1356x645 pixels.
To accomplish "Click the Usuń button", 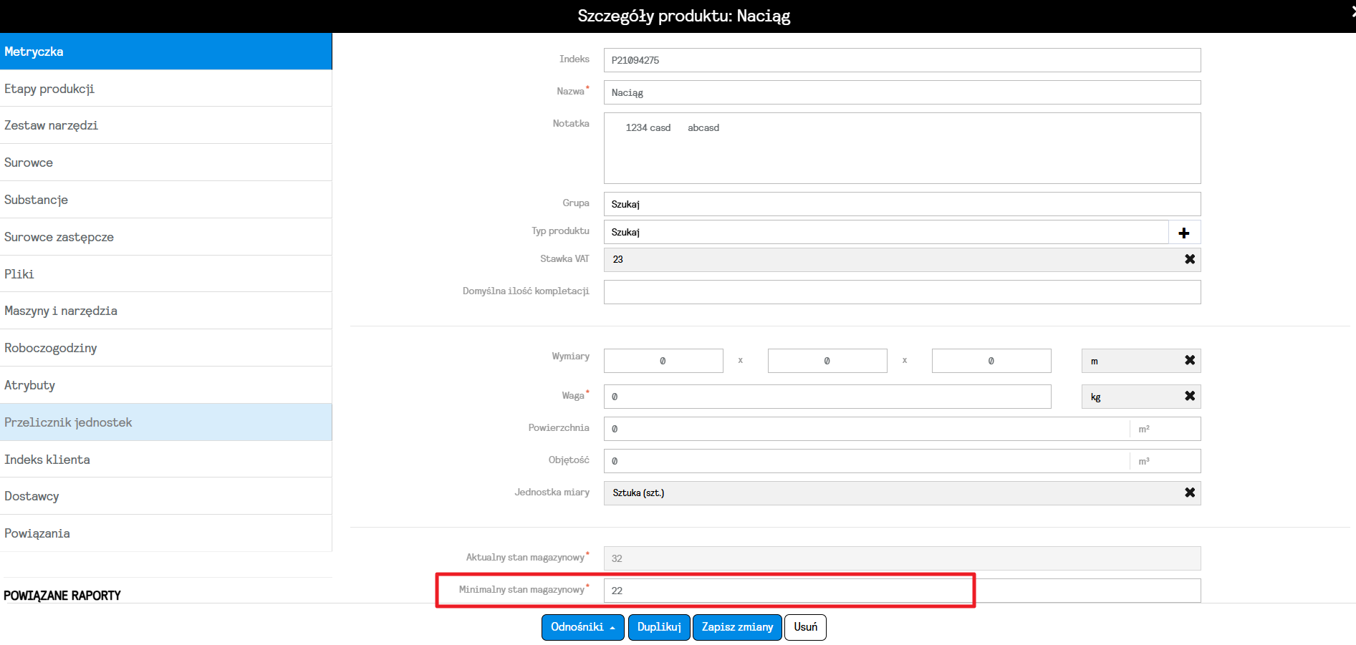I will [x=805, y=627].
